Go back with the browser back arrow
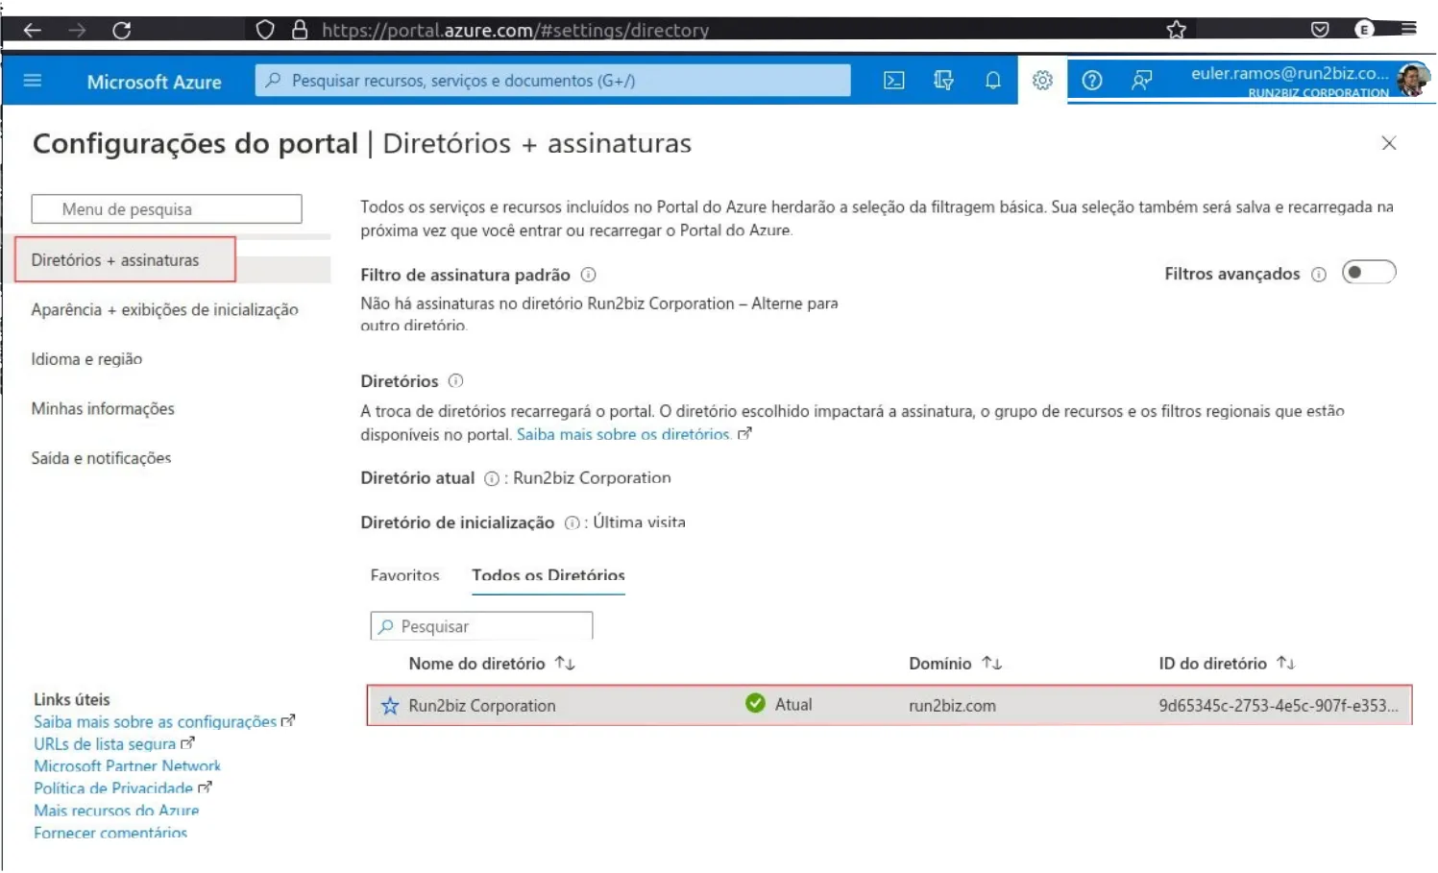This screenshot has width=1438, height=873. [x=32, y=30]
